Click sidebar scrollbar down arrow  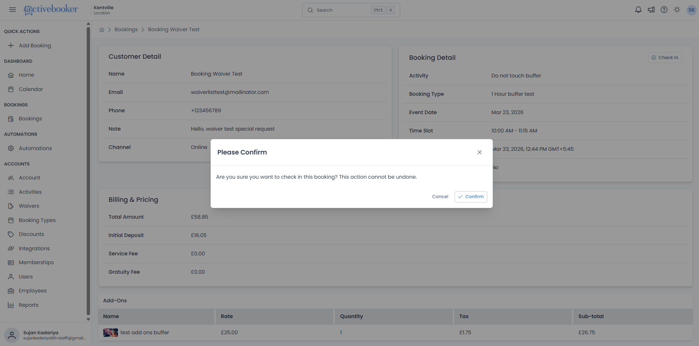pos(88,319)
